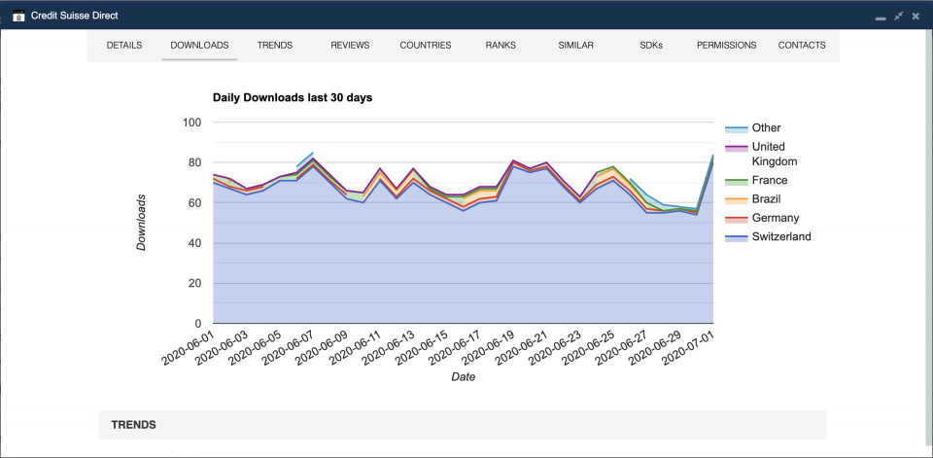Close the Credit Suisse Direct window
Screen dimensions: 933x458
(916, 17)
